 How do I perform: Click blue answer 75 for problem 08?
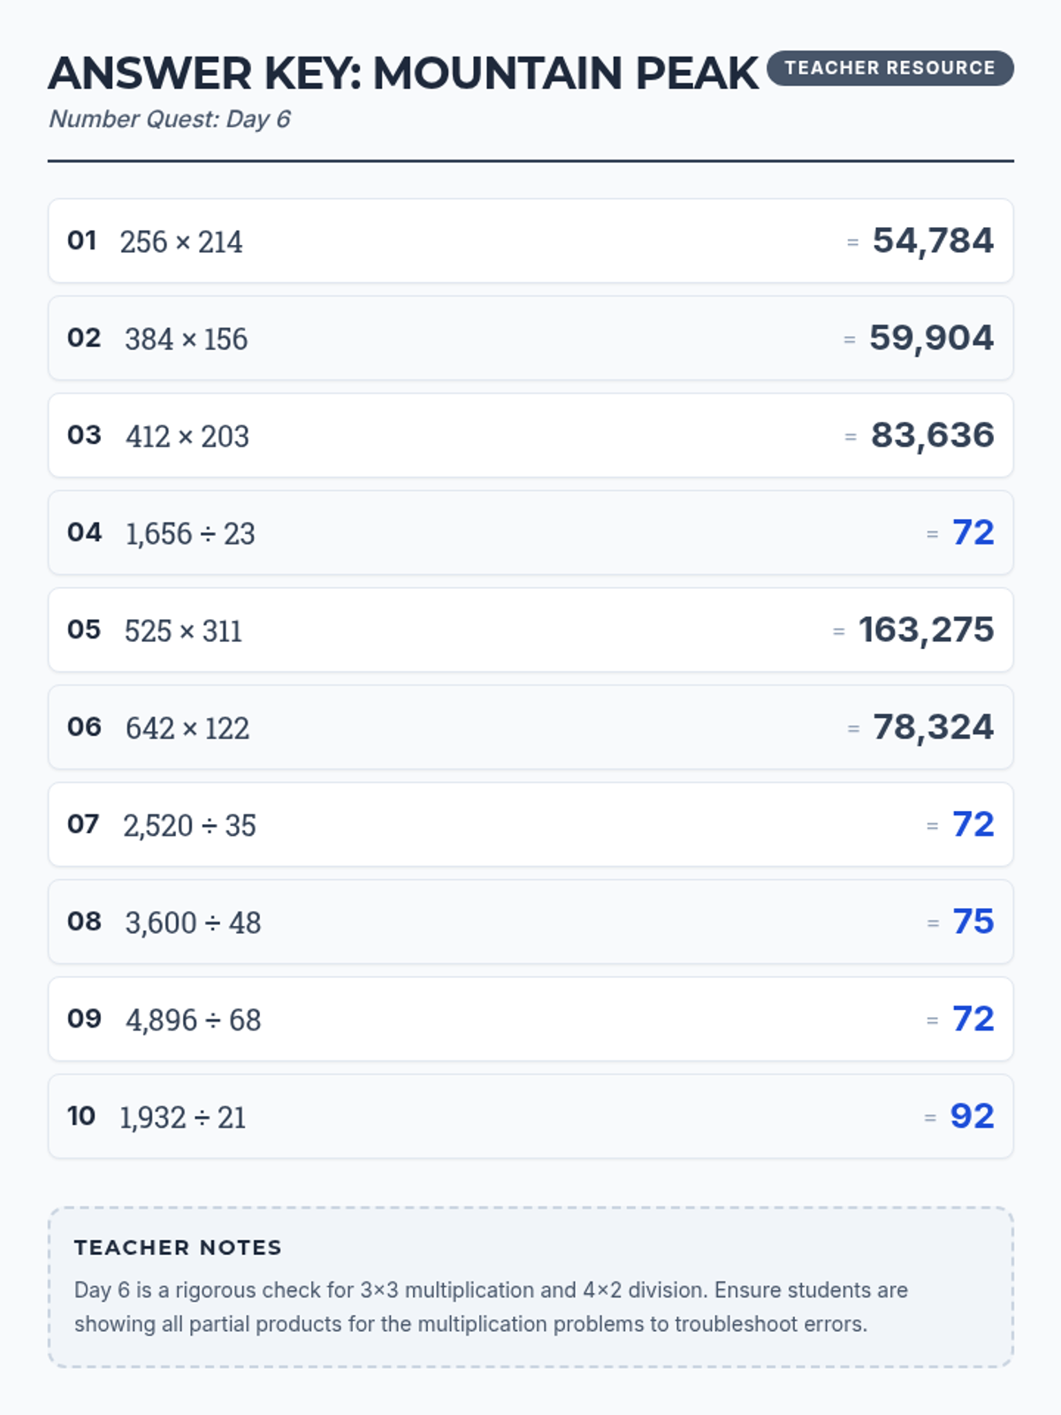coord(973,922)
